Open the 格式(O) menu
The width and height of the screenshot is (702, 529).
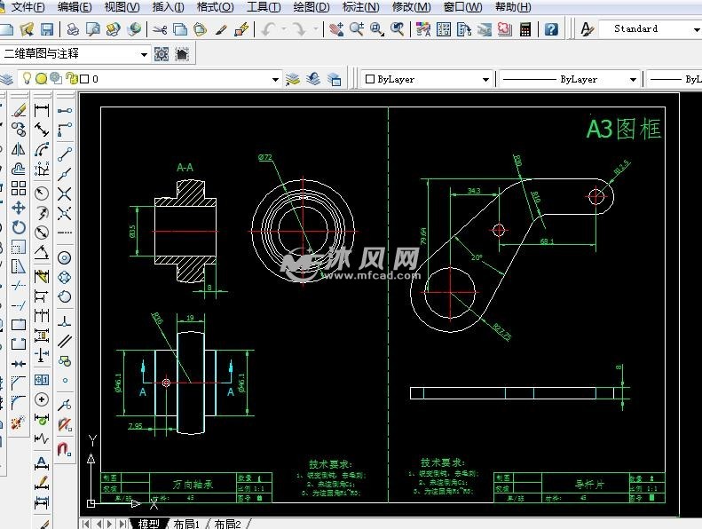pos(215,7)
